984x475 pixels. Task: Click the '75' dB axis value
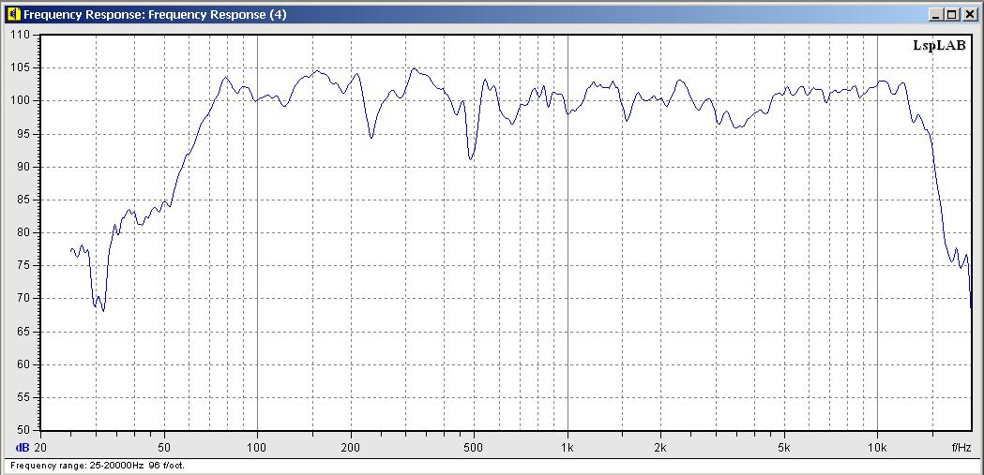coord(23,266)
